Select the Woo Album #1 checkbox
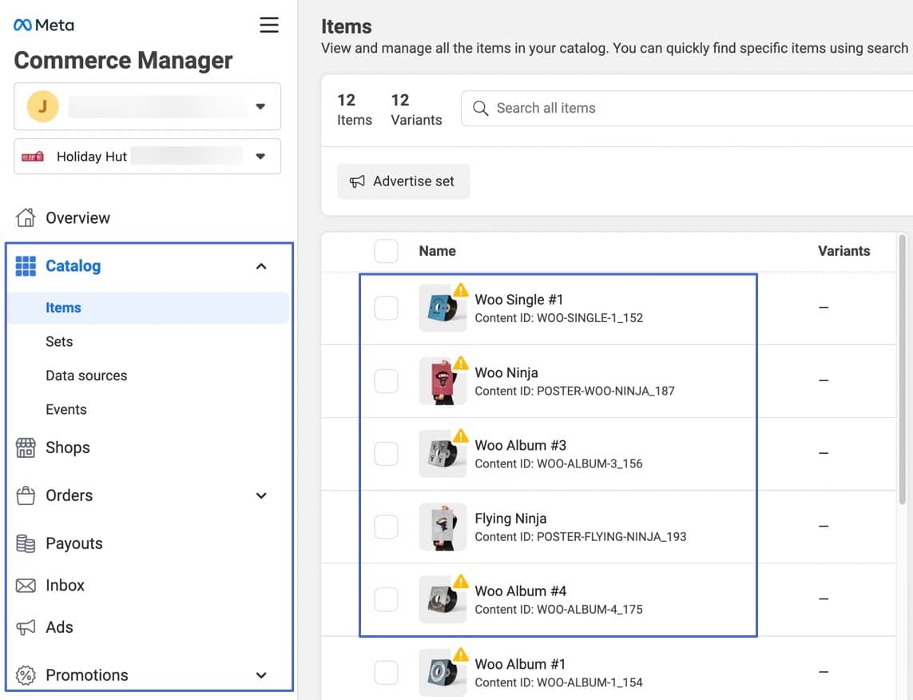Viewport: 913px width, 700px height. pyautogui.click(x=386, y=672)
